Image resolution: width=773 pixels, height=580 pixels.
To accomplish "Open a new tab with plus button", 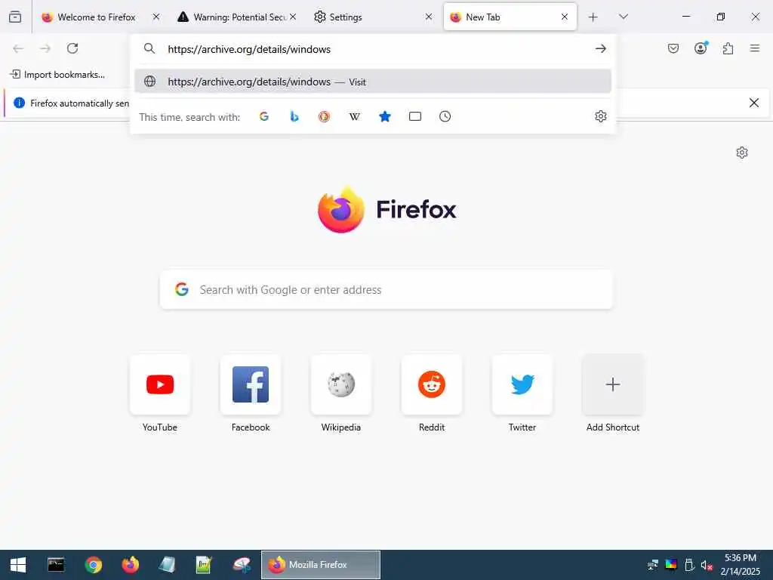I will 593,17.
